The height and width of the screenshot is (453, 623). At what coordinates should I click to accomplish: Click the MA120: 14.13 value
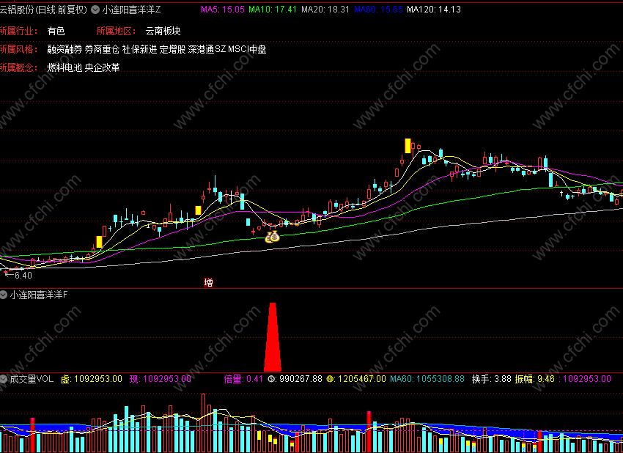[x=434, y=10]
